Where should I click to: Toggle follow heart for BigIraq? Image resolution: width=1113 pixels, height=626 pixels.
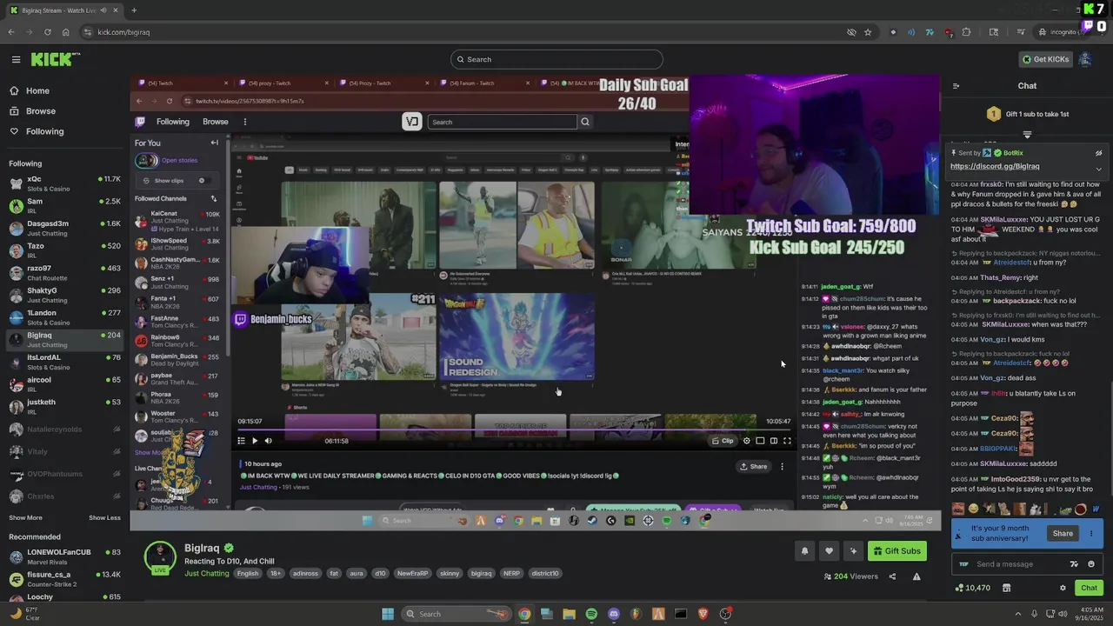tap(829, 550)
